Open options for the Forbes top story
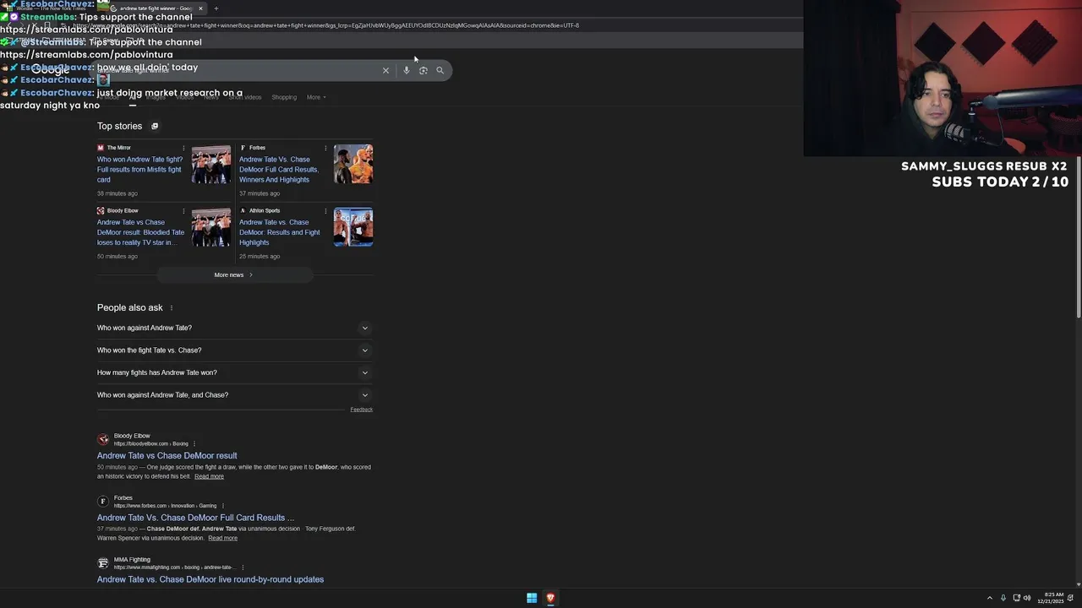This screenshot has width=1082, height=608. [325, 148]
